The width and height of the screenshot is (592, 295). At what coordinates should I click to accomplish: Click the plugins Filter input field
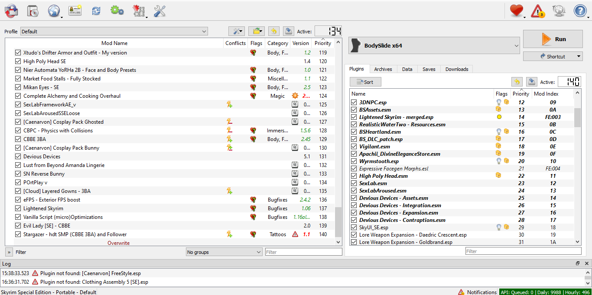tap(522, 250)
